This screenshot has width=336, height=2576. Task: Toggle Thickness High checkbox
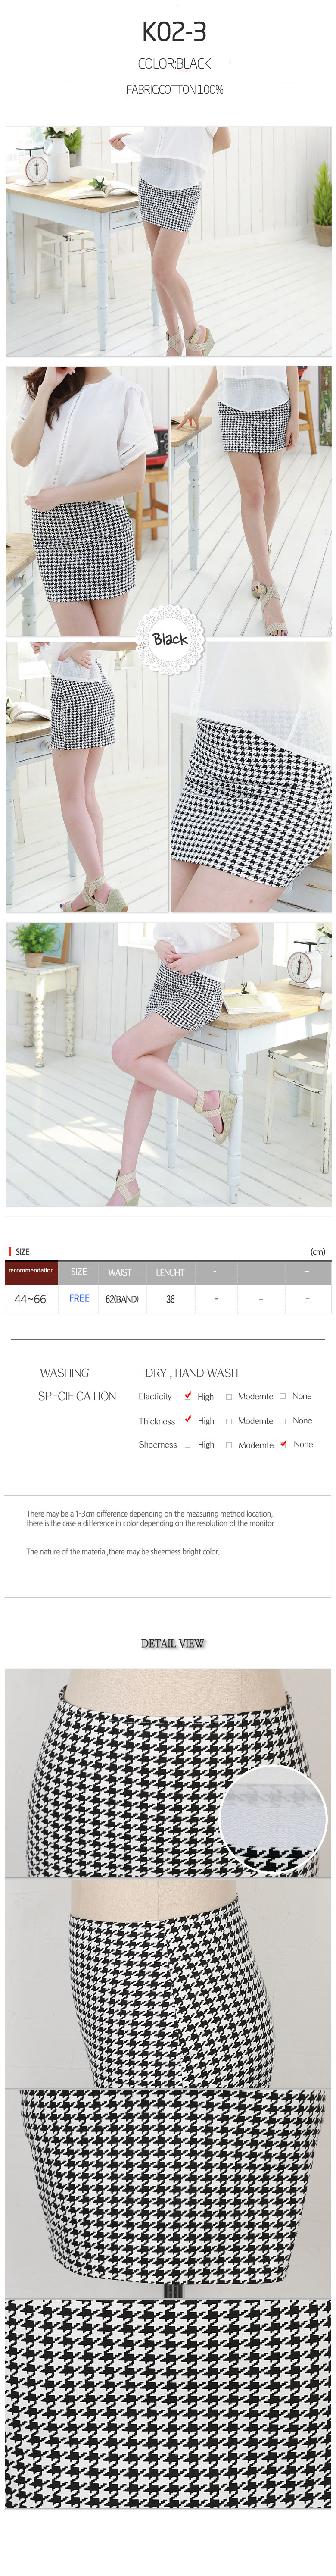click(187, 1419)
